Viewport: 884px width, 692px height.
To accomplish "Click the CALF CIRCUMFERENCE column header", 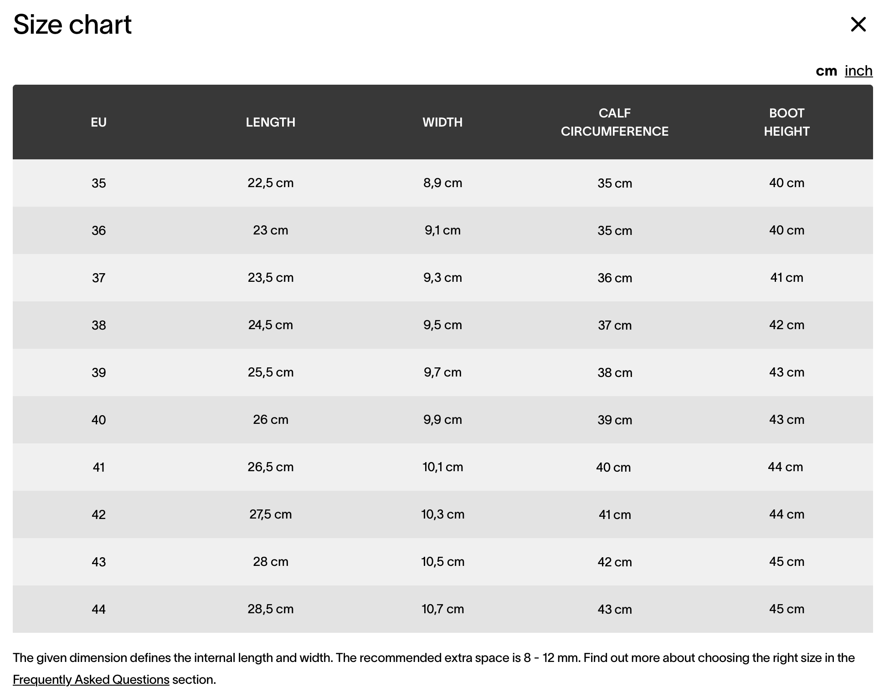I will [x=615, y=122].
